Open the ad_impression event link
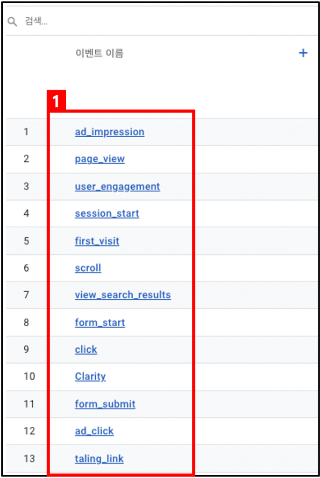The height and width of the screenshot is (478, 320). click(x=109, y=132)
